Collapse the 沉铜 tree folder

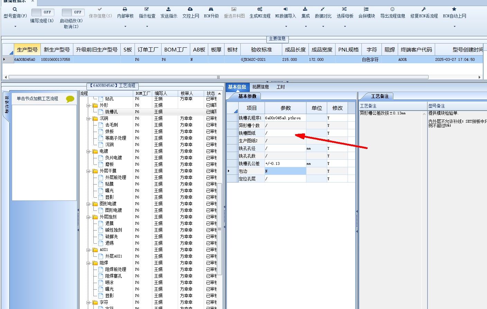pos(89,119)
